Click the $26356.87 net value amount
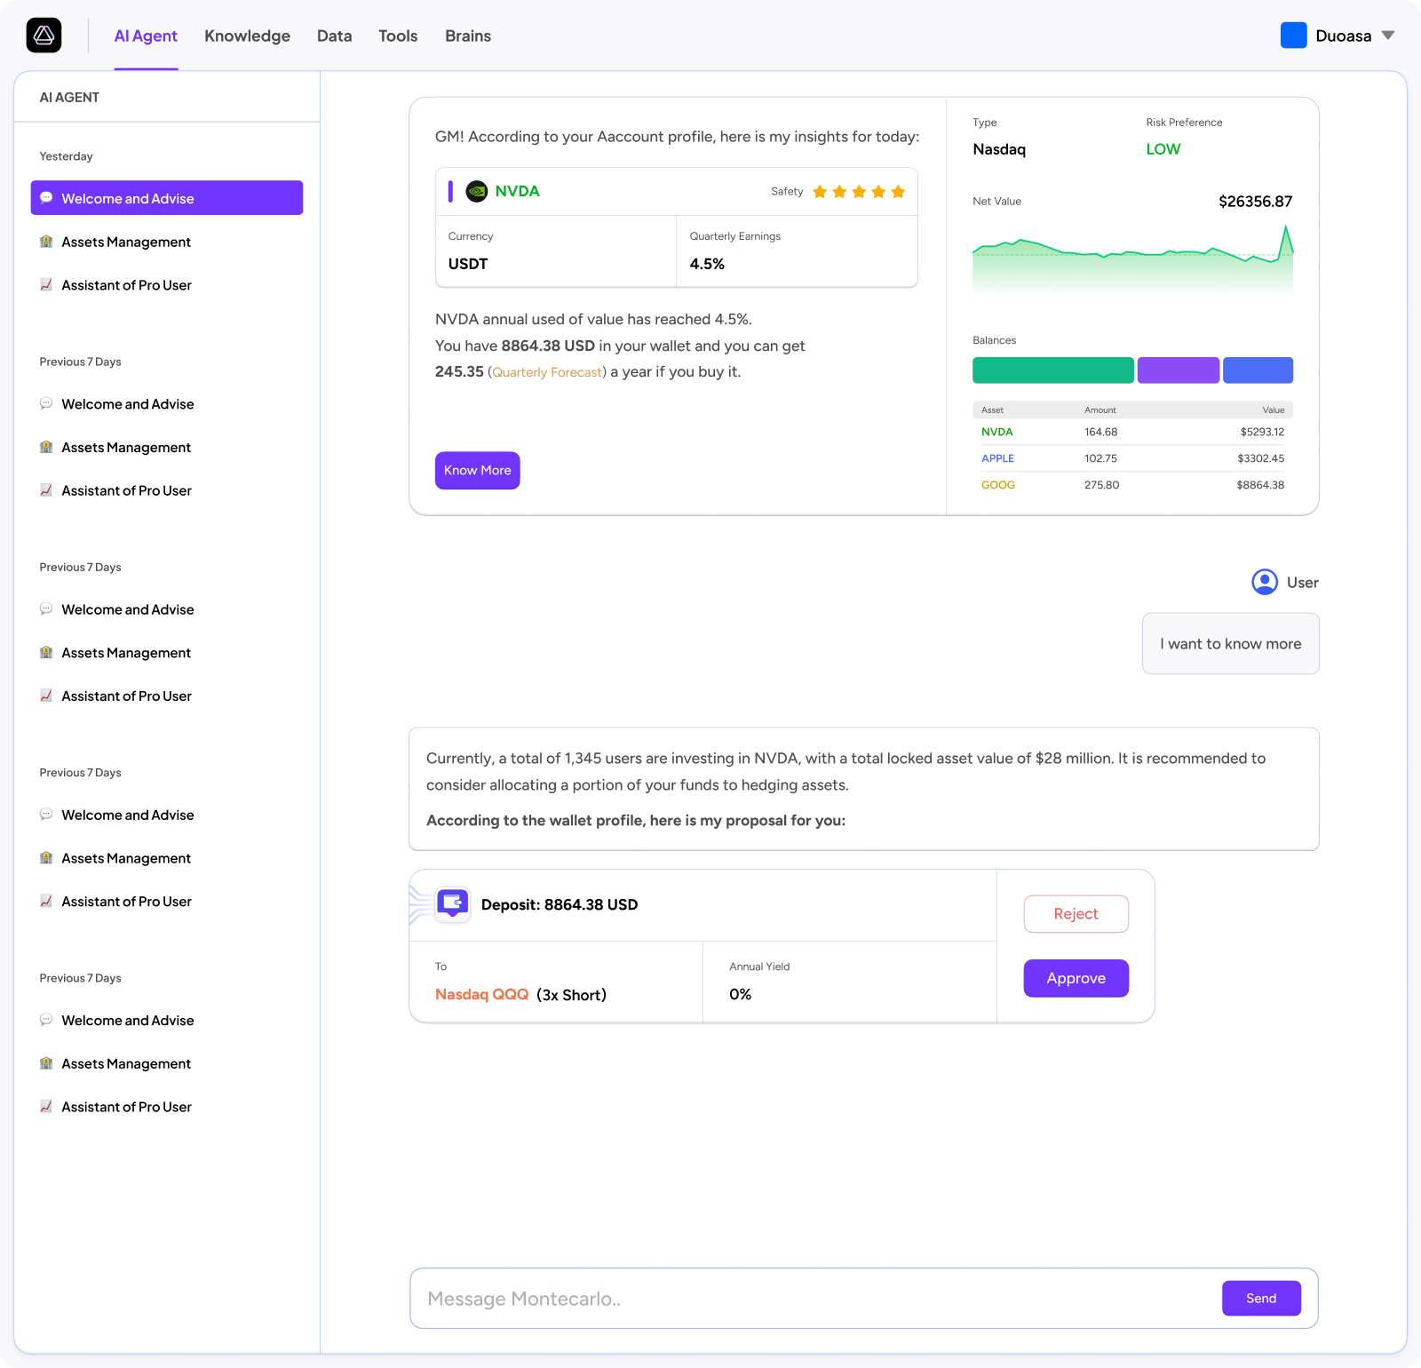The width and height of the screenshot is (1421, 1368). click(1255, 202)
